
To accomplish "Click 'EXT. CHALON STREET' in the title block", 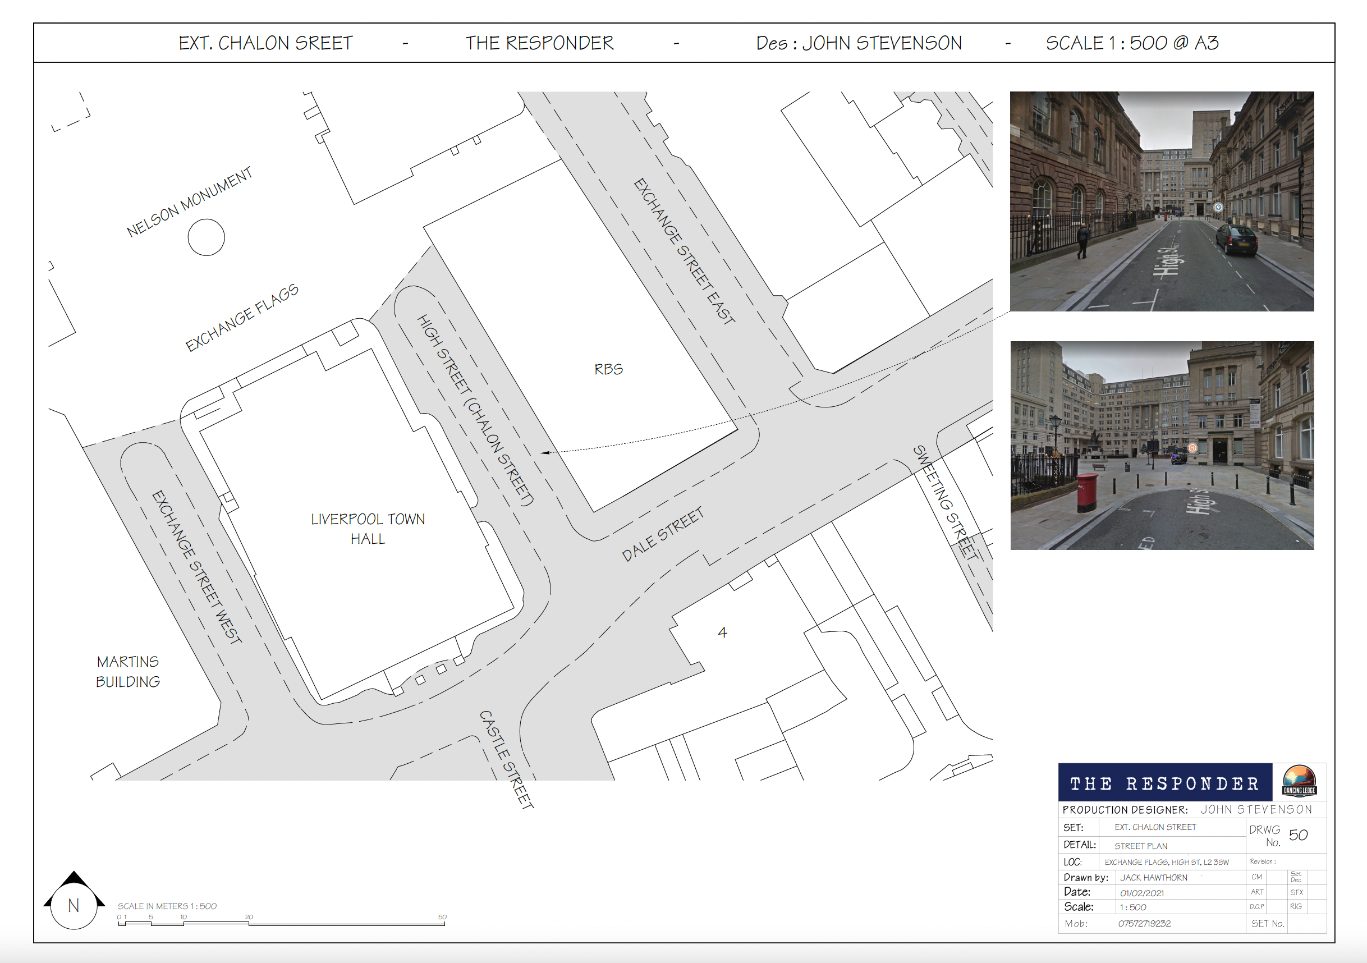I will 1155,827.
